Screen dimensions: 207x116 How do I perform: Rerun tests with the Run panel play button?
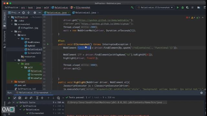9,98
